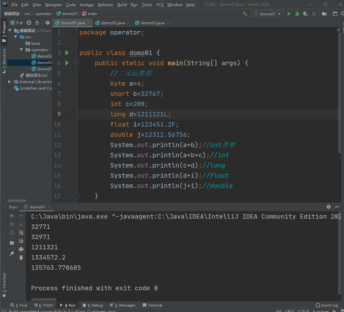Screen dimensions: 344x312
Task: Run domo01 with Coverage icon
Action: (x=306, y=14)
